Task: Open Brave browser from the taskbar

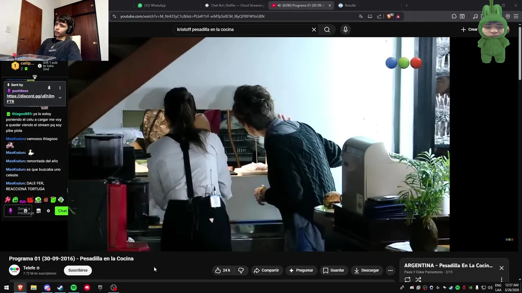Action: tap(20, 288)
